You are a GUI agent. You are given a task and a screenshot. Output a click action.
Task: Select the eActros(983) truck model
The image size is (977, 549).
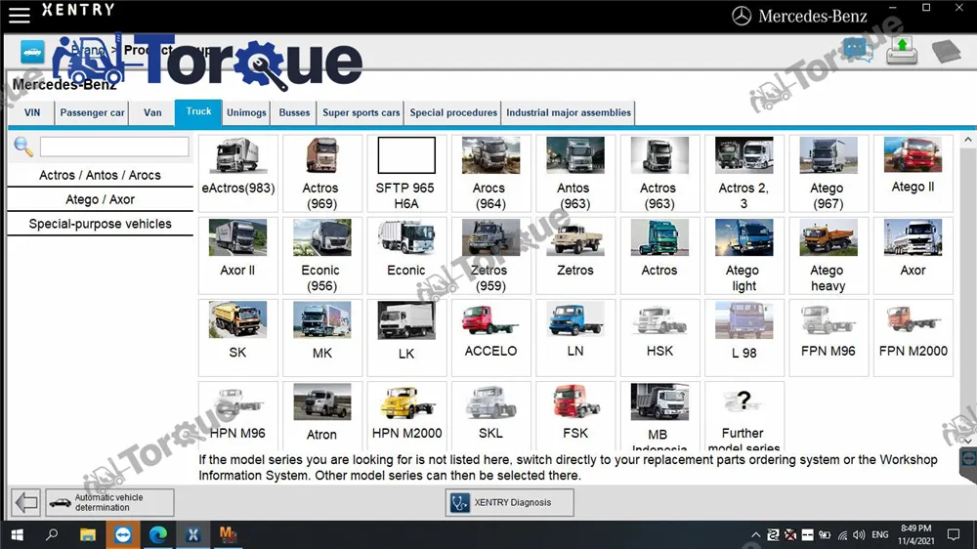pos(238,173)
